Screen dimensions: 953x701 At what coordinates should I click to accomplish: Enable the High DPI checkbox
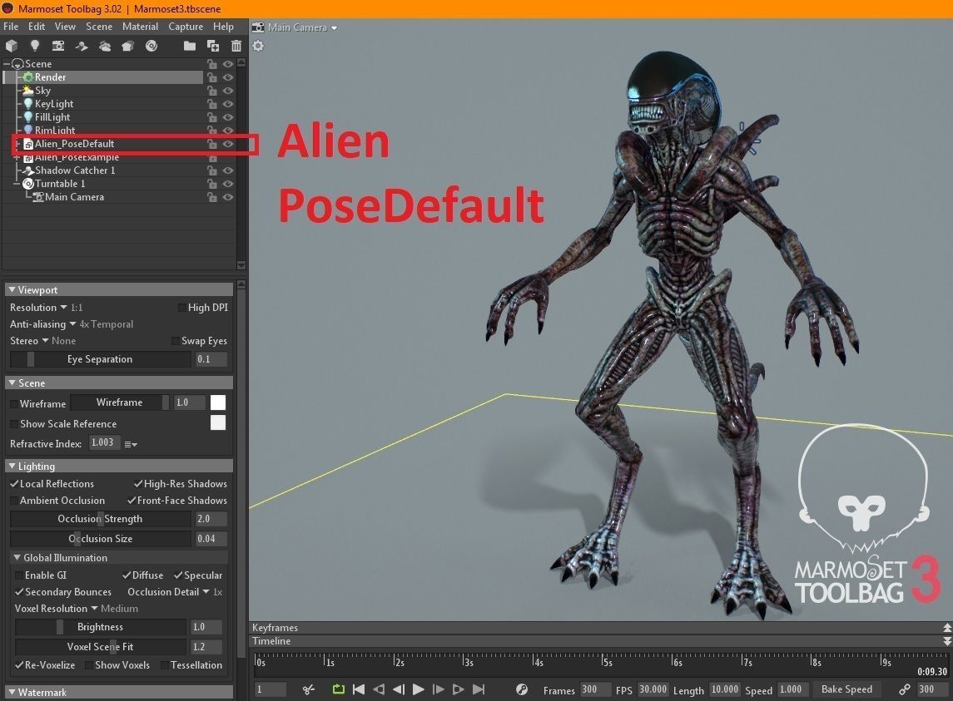click(x=181, y=308)
